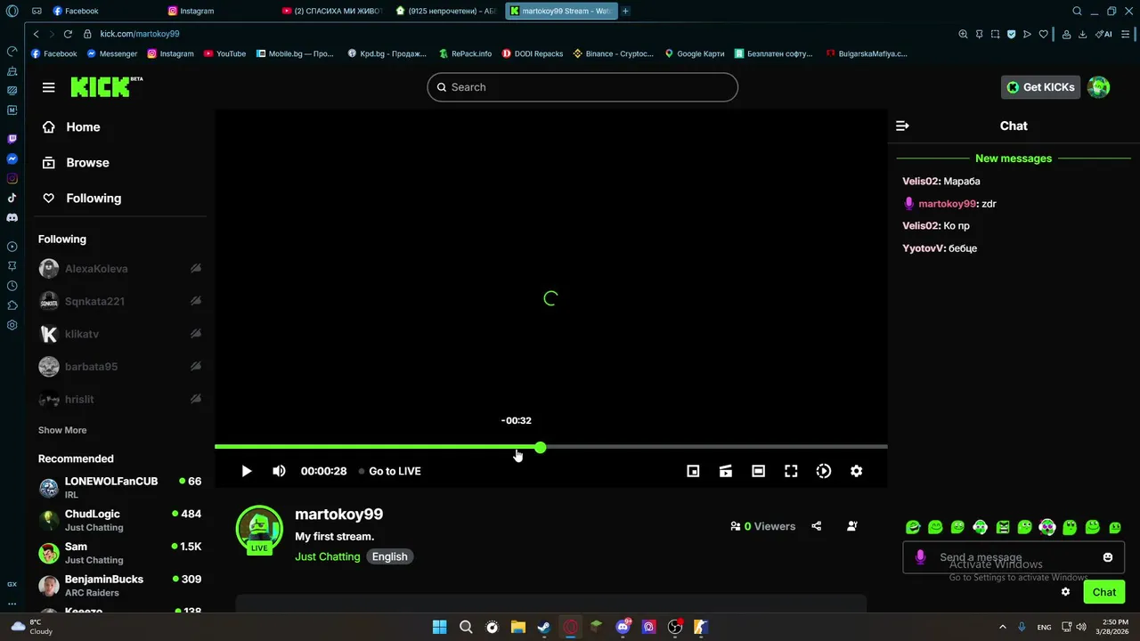Open the Windows Start menu
1140x641 pixels.
coord(439,627)
